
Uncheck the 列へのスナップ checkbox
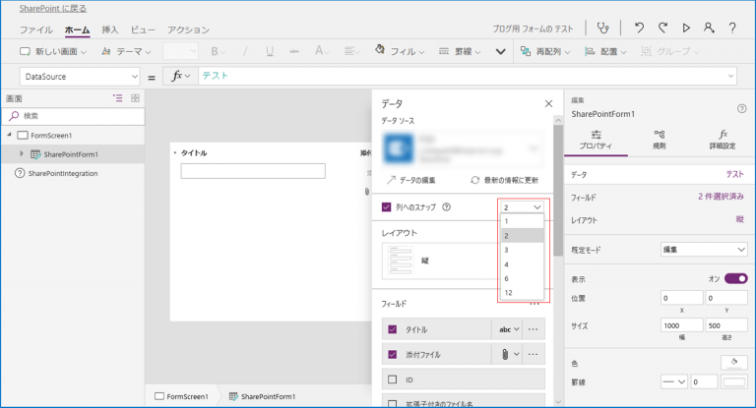[x=387, y=207]
